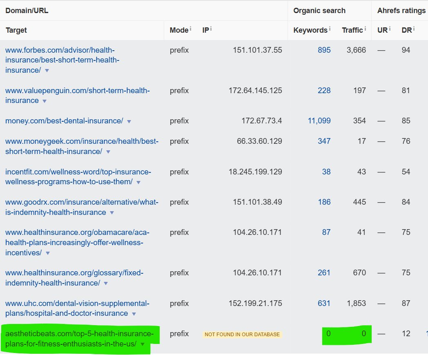This screenshot has height=355, width=428.
Task: Select IP address 172.64.145.125
Action: [255, 90]
